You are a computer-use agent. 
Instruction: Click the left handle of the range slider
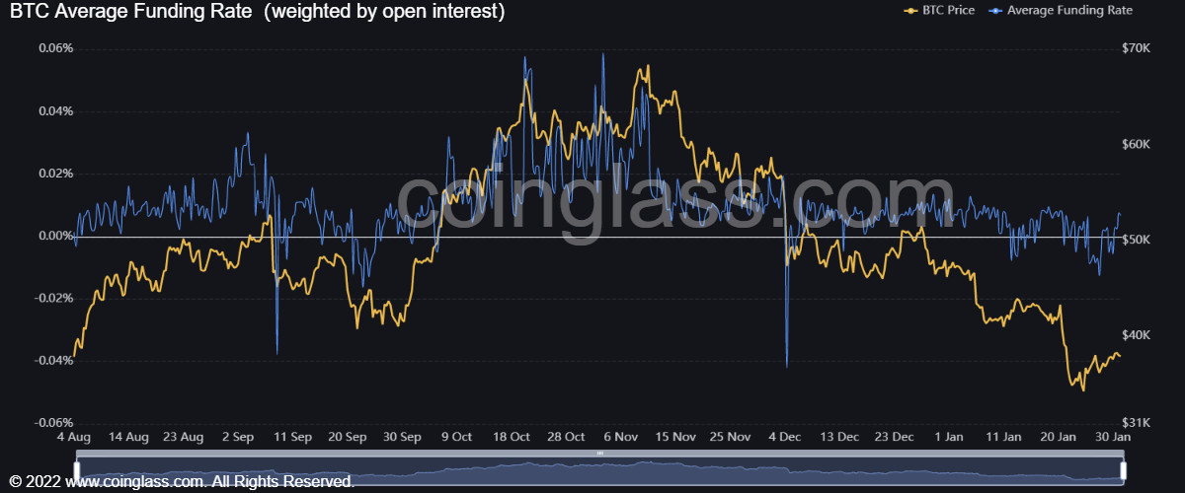coord(76,468)
